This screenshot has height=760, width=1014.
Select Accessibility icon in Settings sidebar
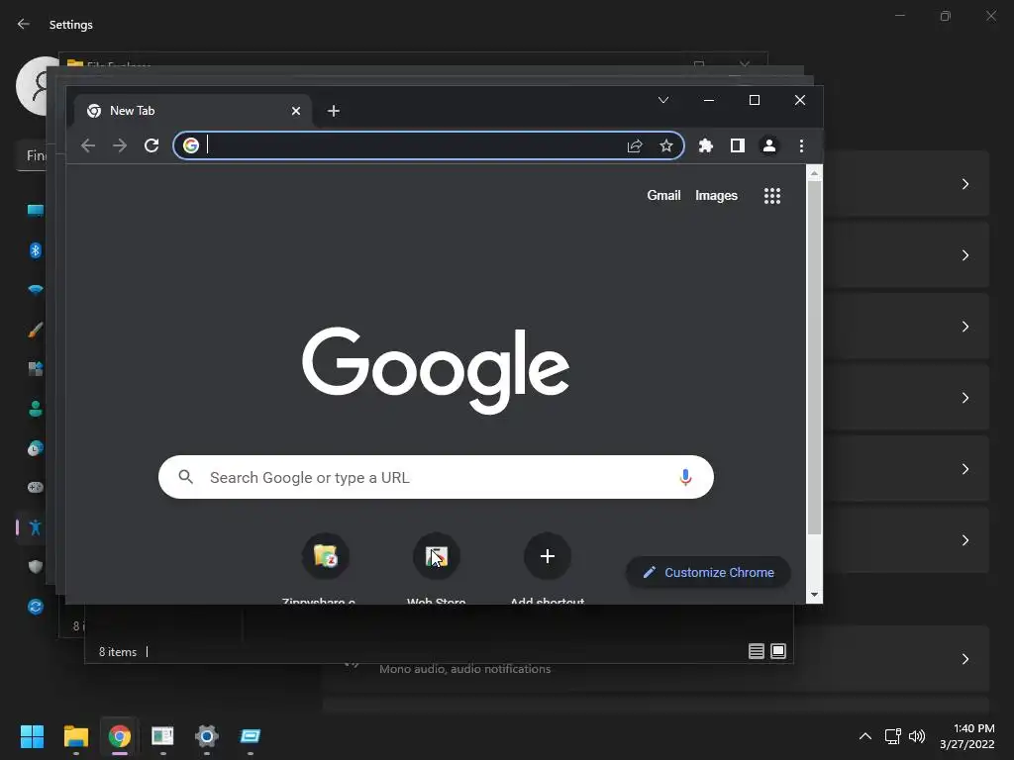coord(36,527)
